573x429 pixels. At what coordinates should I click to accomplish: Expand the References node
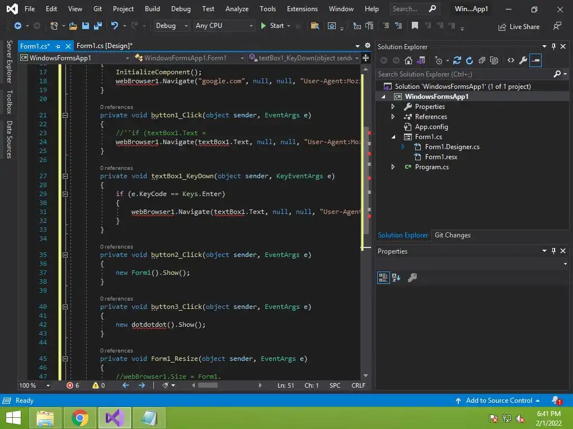393,117
